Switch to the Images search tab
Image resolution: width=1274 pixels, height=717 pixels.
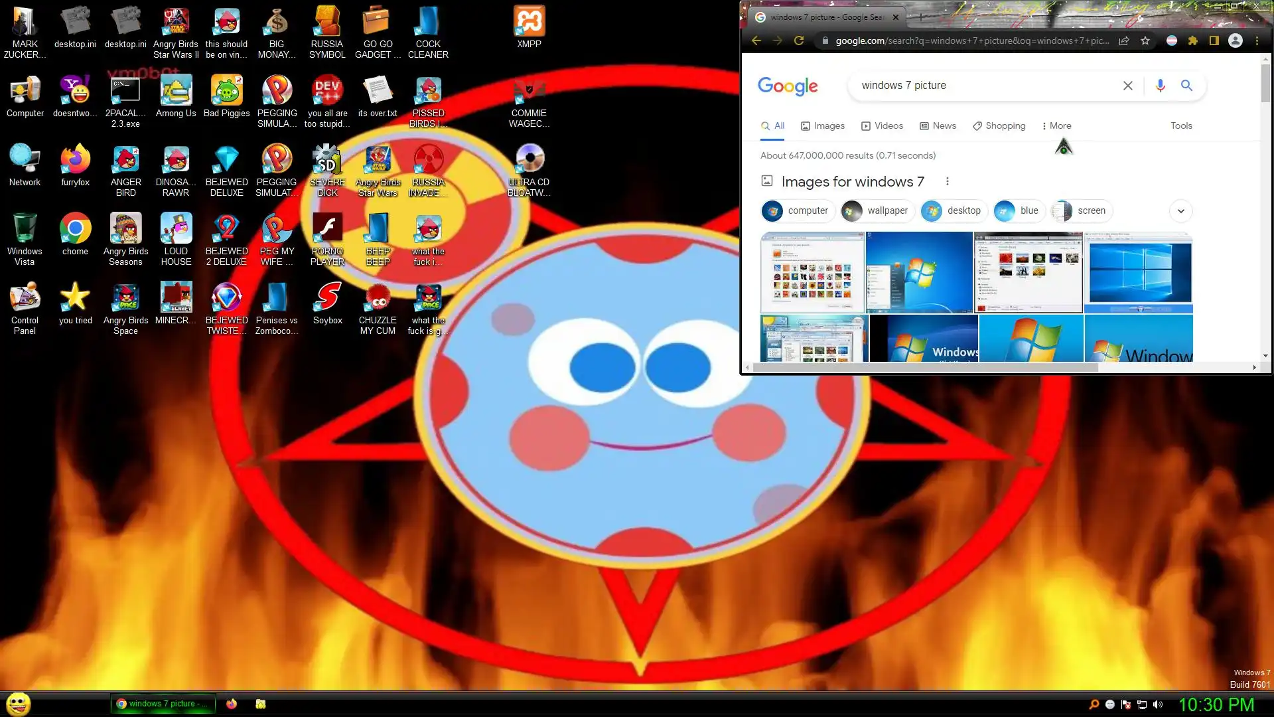(x=823, y=125)
